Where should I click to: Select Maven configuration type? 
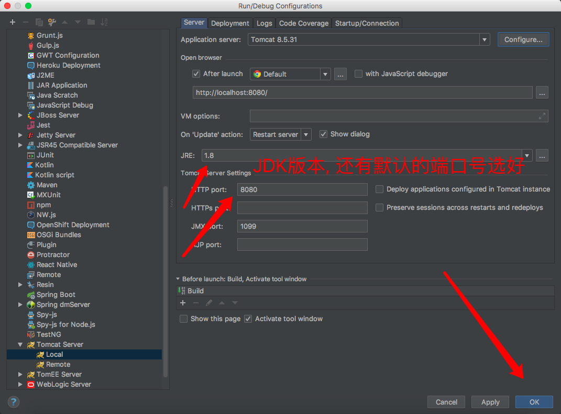click(47, 185)
